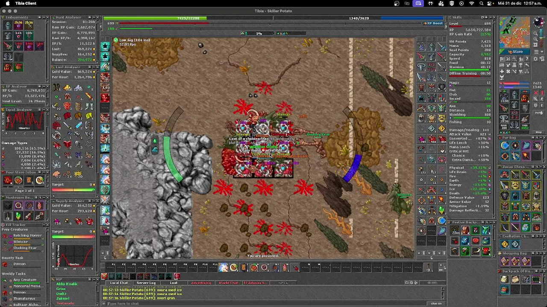Collapse the Hunt Analyser panel
The width and height of the screenshot is (547, 307).
[93, 17]
